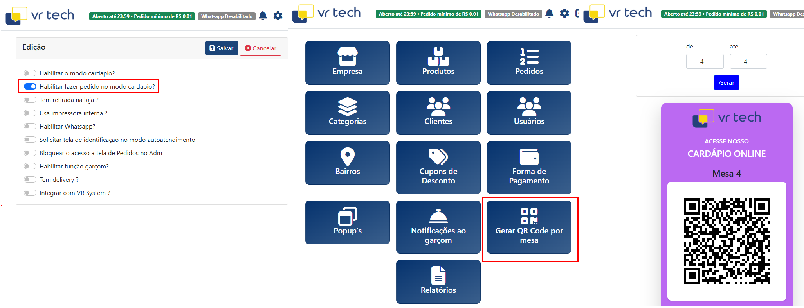The image size is (804, 308).
Task: Open the Pedidos numbered-list tile
Action: point(529,63)
